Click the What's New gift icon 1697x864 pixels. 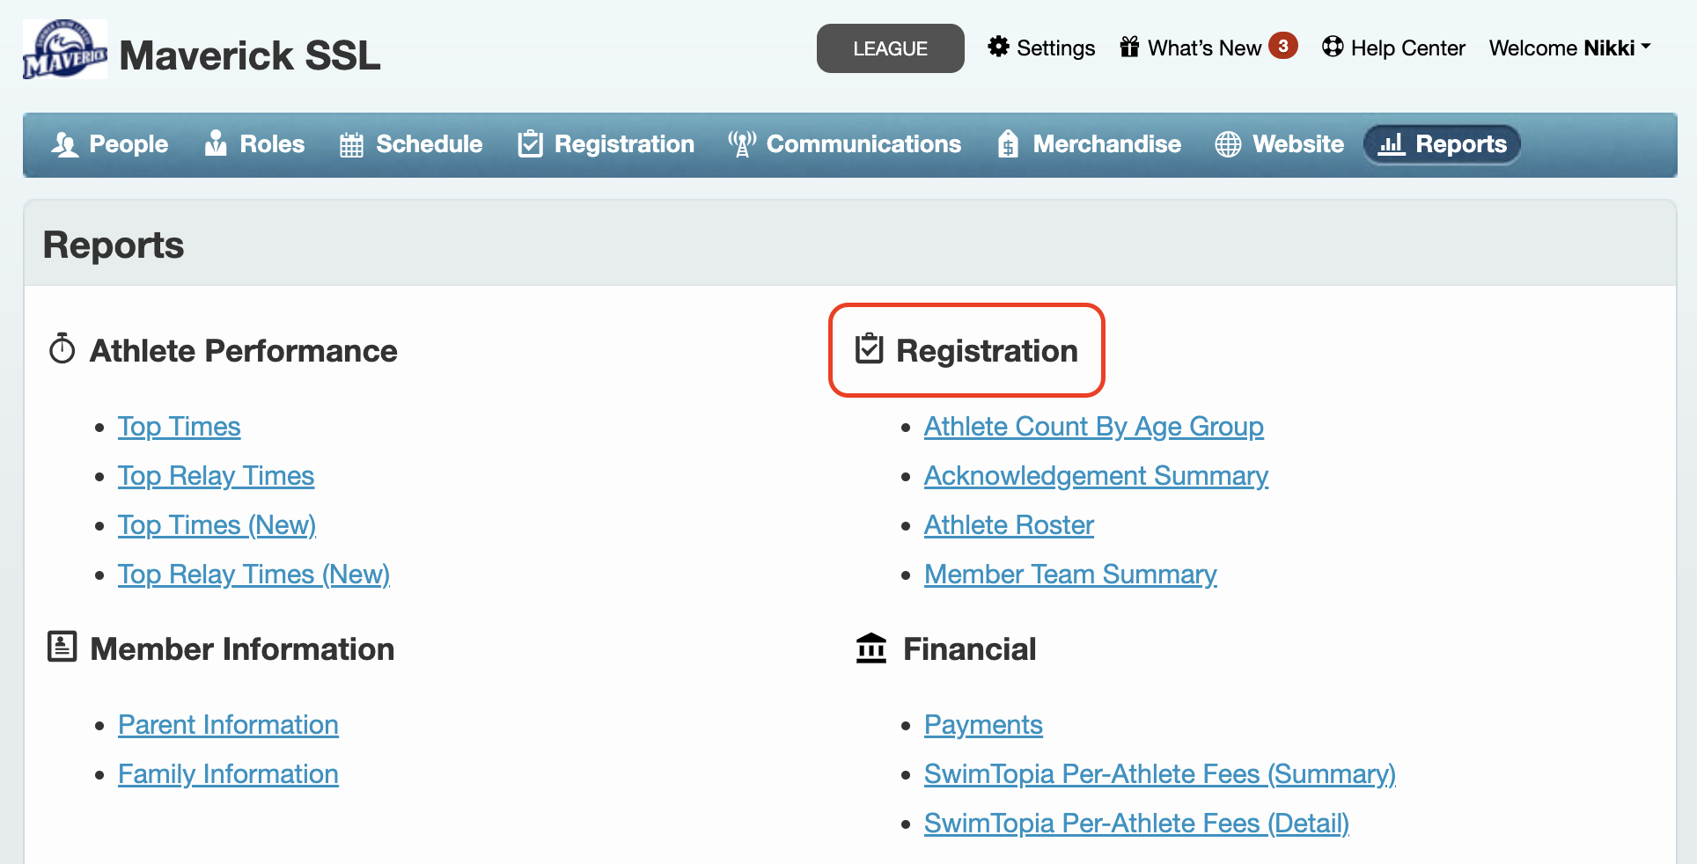click(1129, 47)
